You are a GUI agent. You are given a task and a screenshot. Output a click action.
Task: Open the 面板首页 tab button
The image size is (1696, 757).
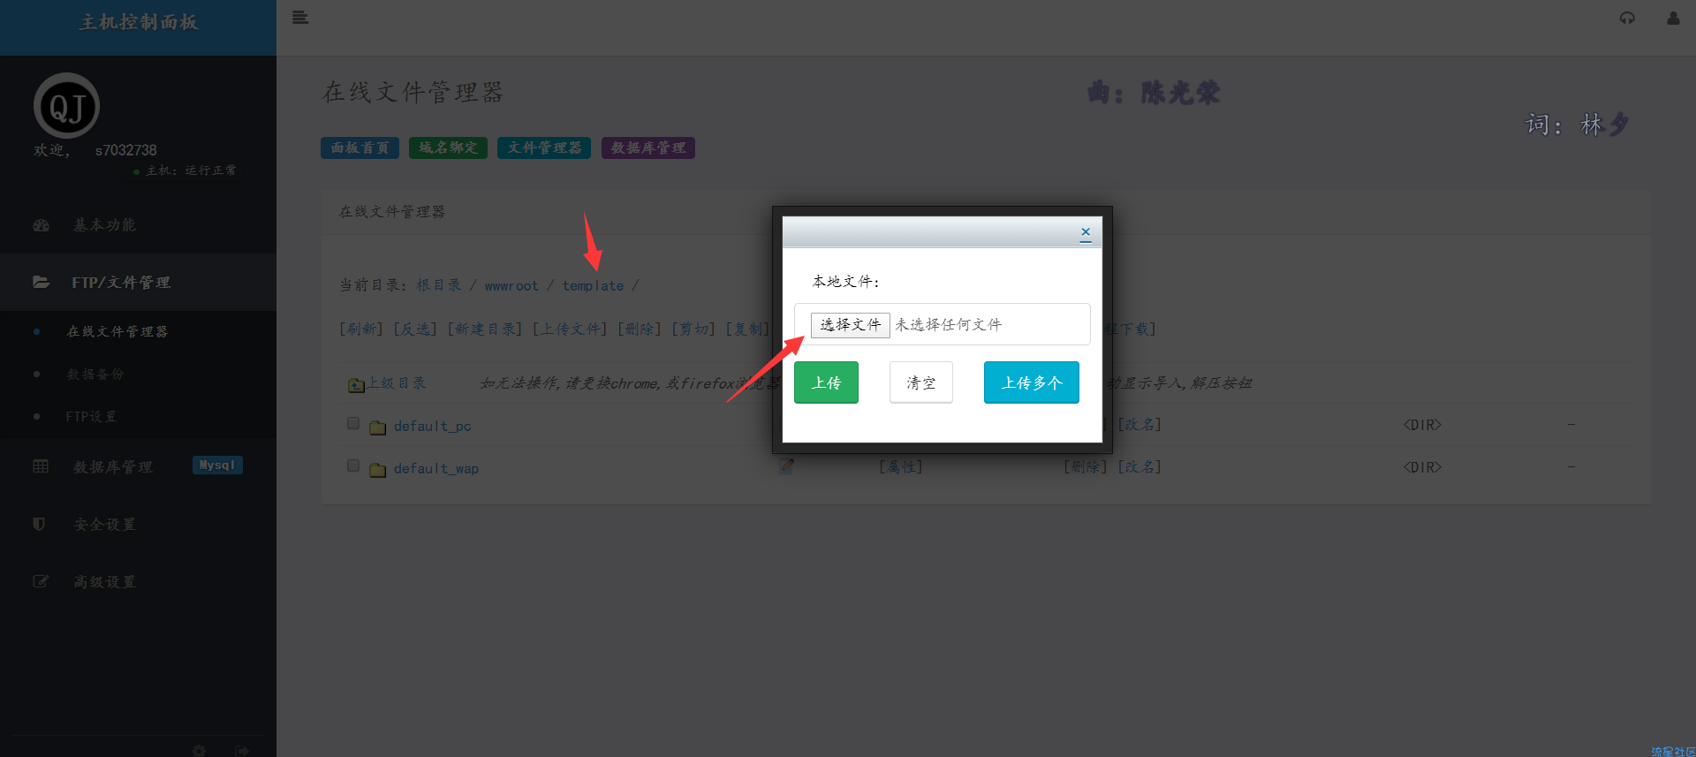(x=360, y=148)
